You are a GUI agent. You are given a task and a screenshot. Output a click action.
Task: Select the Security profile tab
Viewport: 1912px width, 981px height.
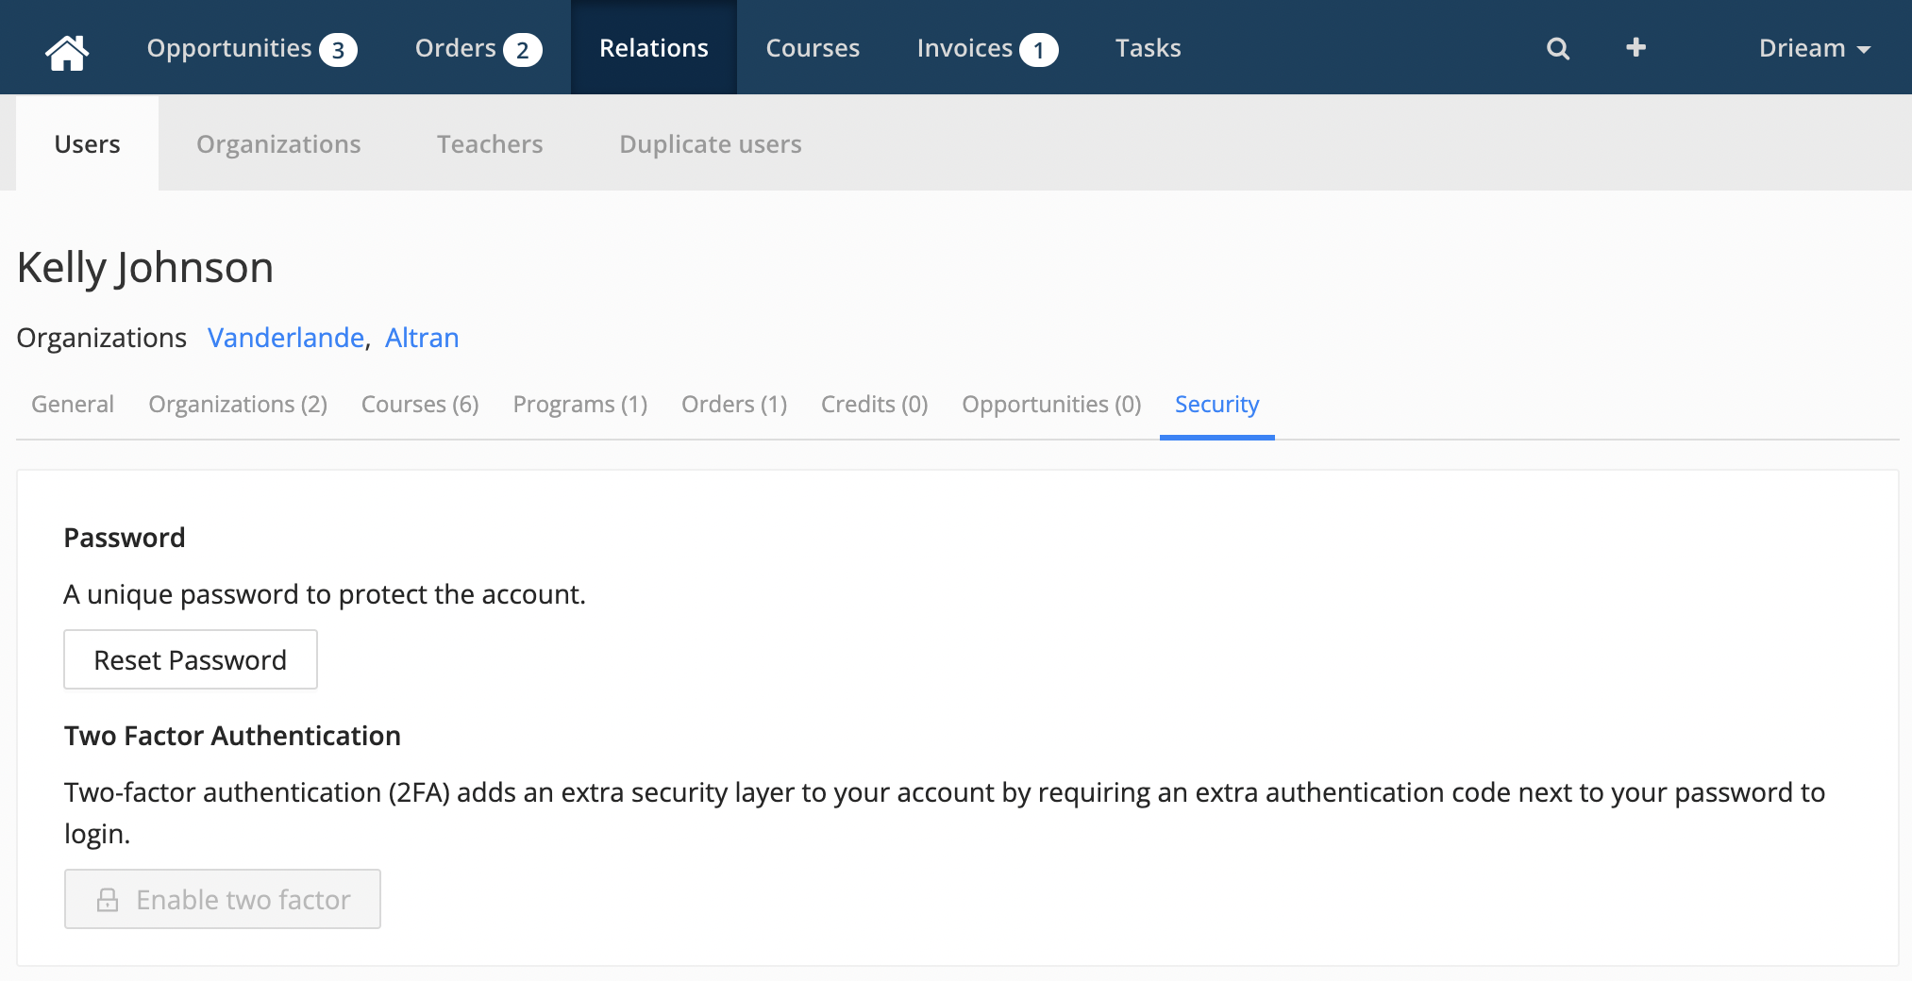pos(1217,405)
